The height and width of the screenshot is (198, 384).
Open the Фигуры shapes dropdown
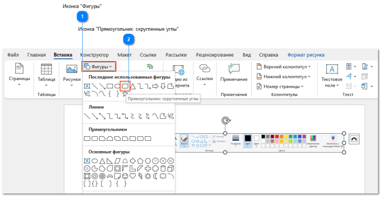click(99, 66)
